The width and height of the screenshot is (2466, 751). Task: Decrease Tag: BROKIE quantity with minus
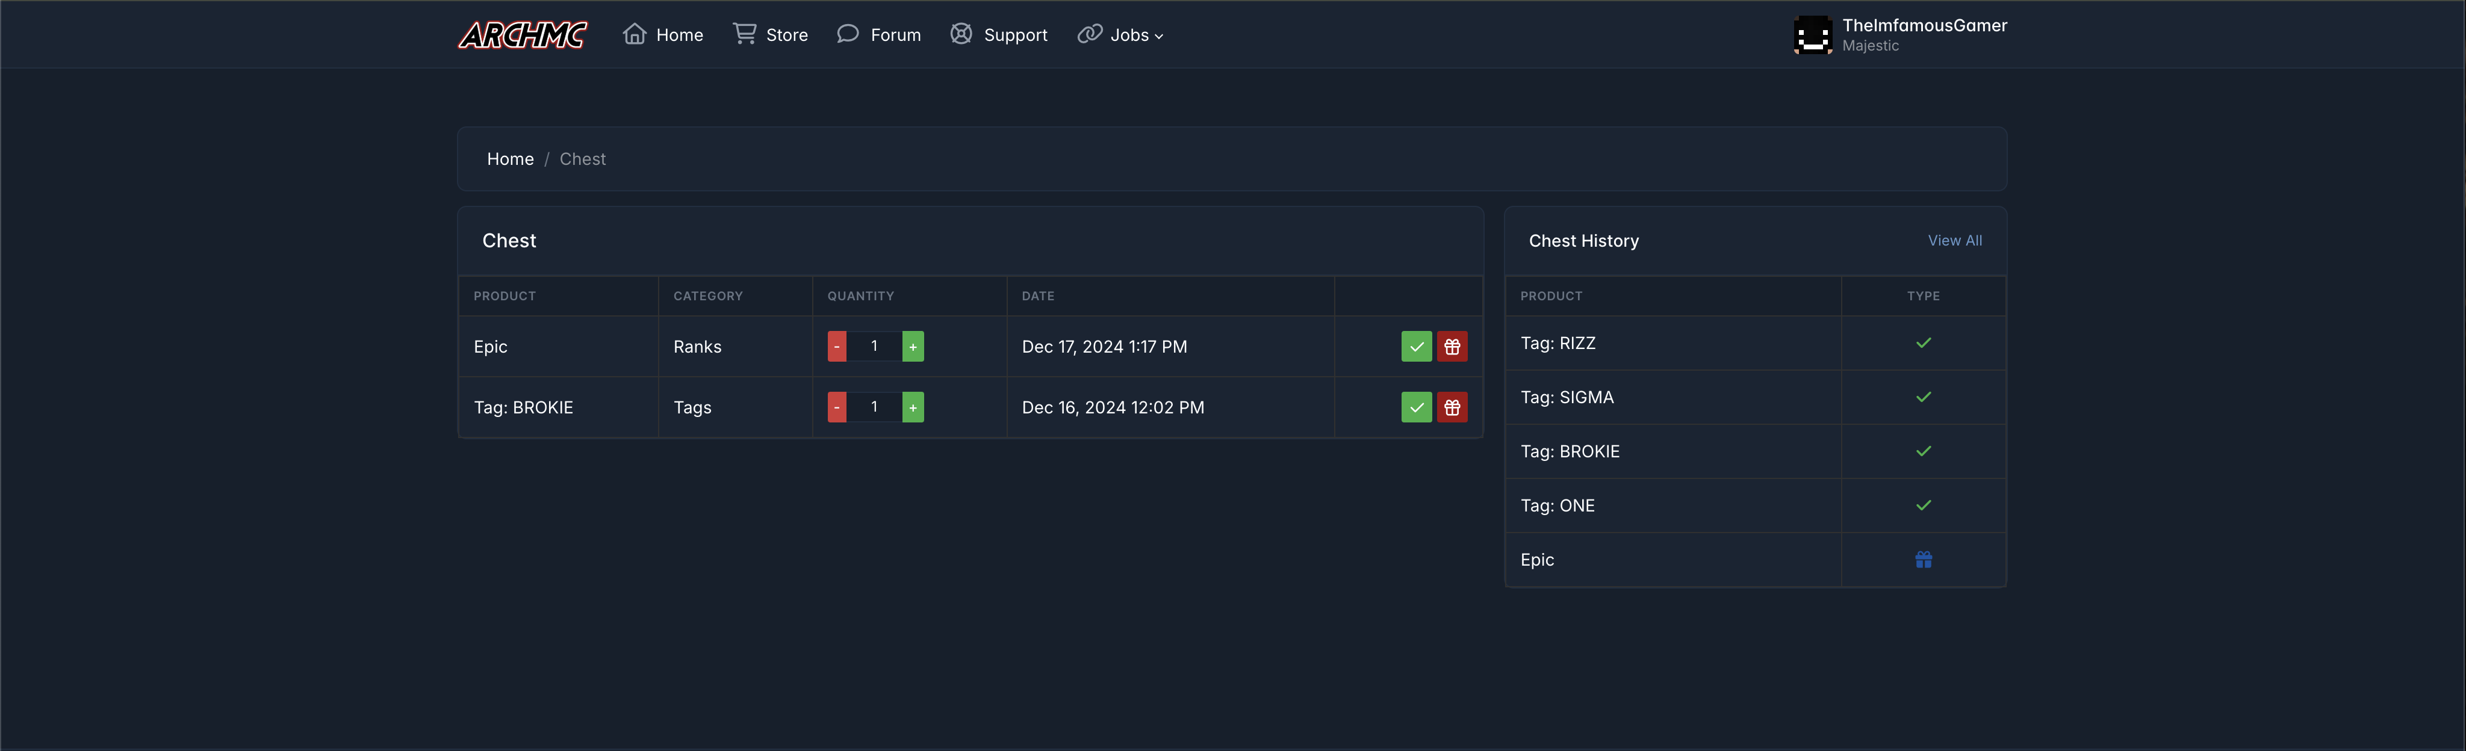tap(837, 407)
